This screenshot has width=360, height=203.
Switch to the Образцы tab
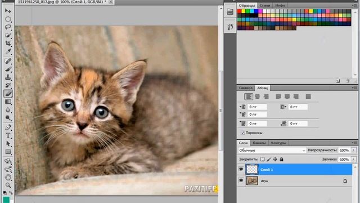[x=247, y=5]
